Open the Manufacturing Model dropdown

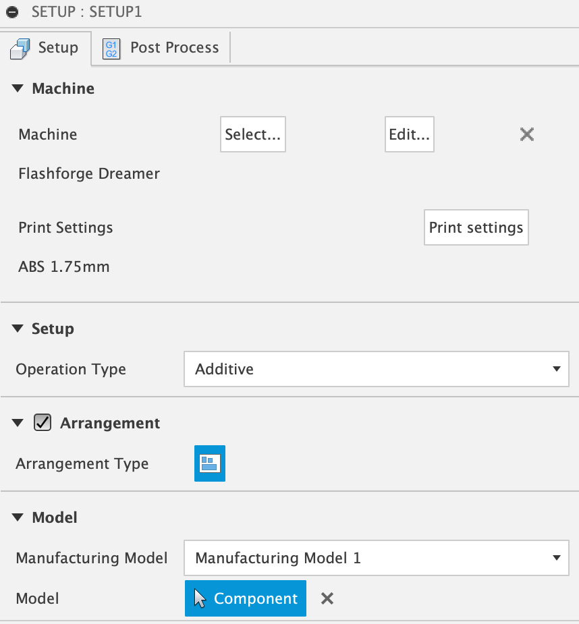pyautogui.click(x=377, y=558)
